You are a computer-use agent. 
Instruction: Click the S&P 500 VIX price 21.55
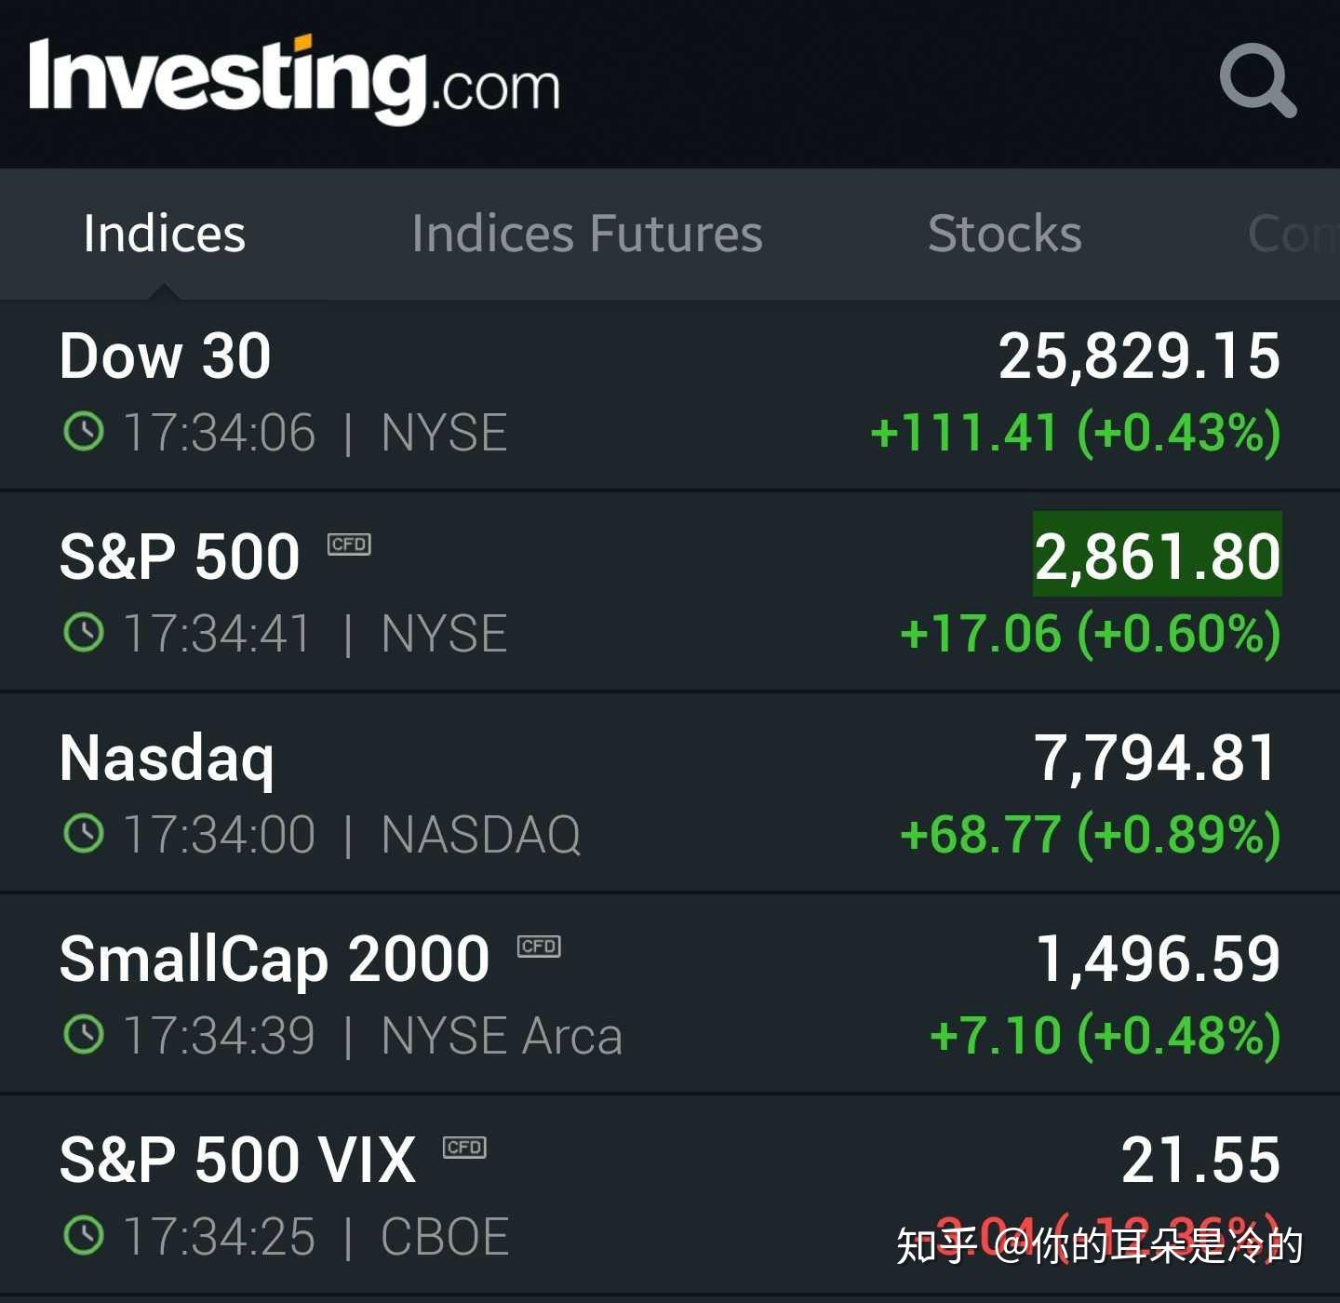coord(1200,1160)
